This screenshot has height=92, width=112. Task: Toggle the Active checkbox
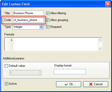pyautogui.click(x=6, y=84)
